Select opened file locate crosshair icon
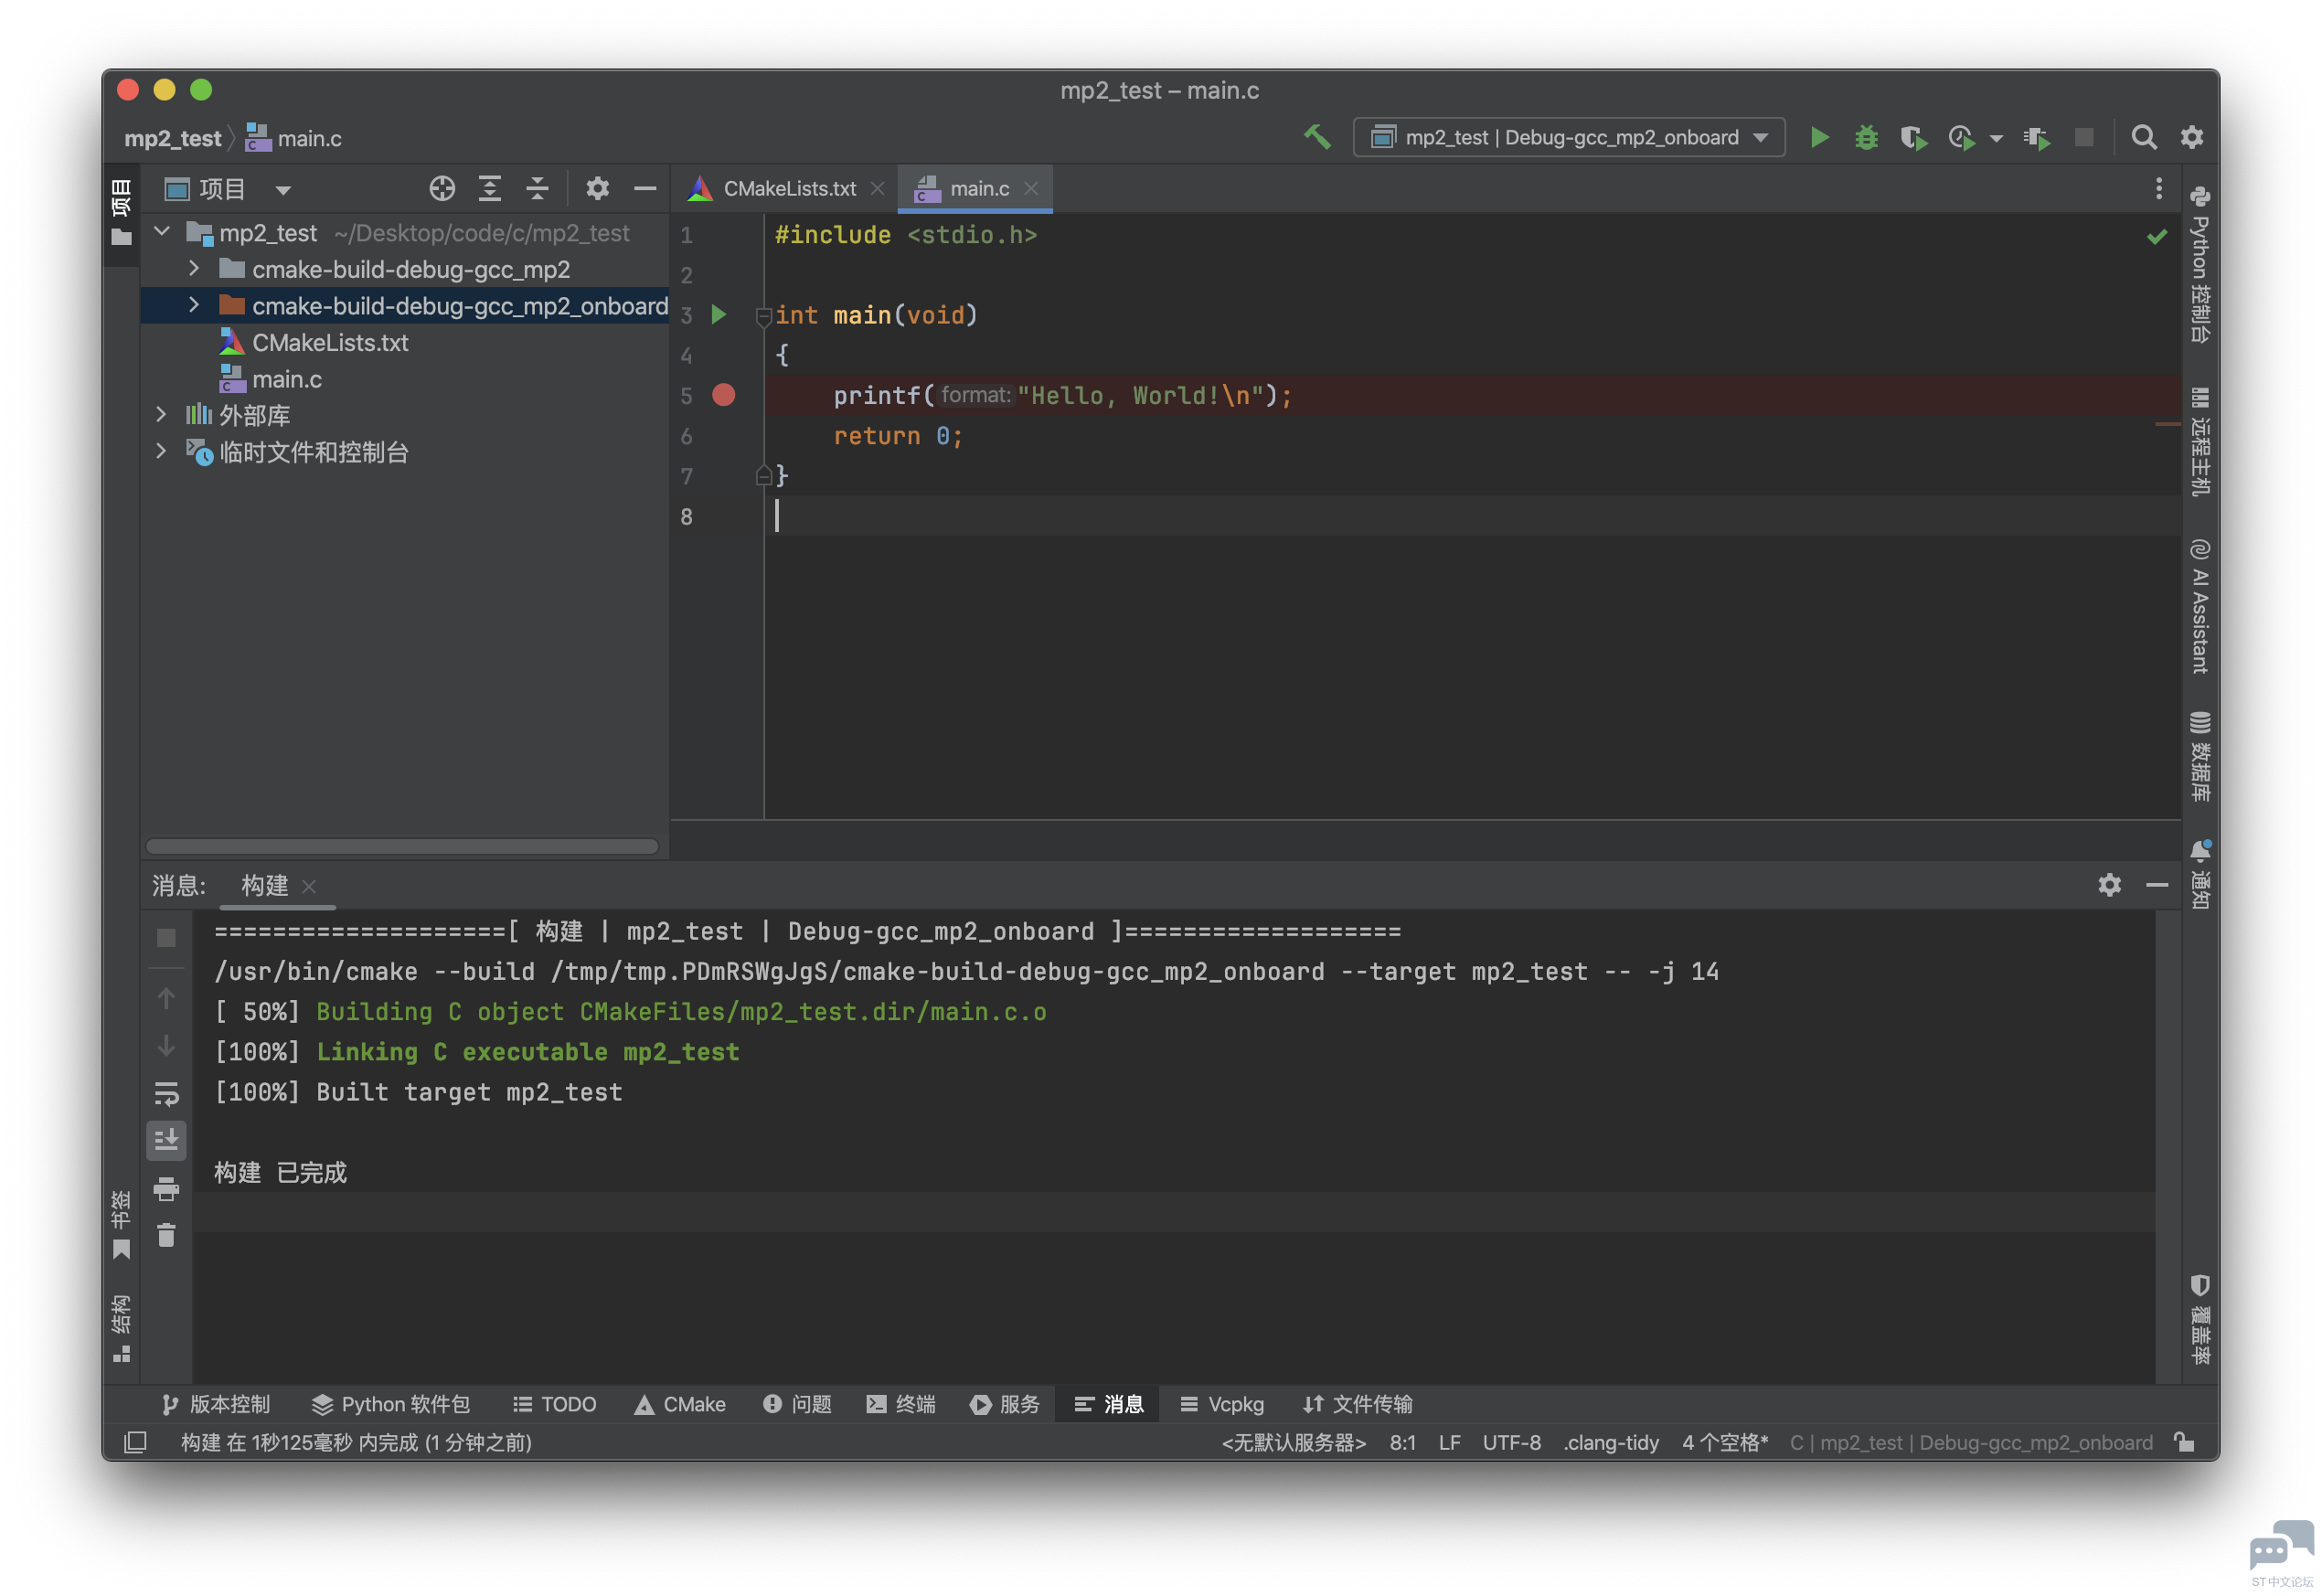 click(x=442, y=188)
